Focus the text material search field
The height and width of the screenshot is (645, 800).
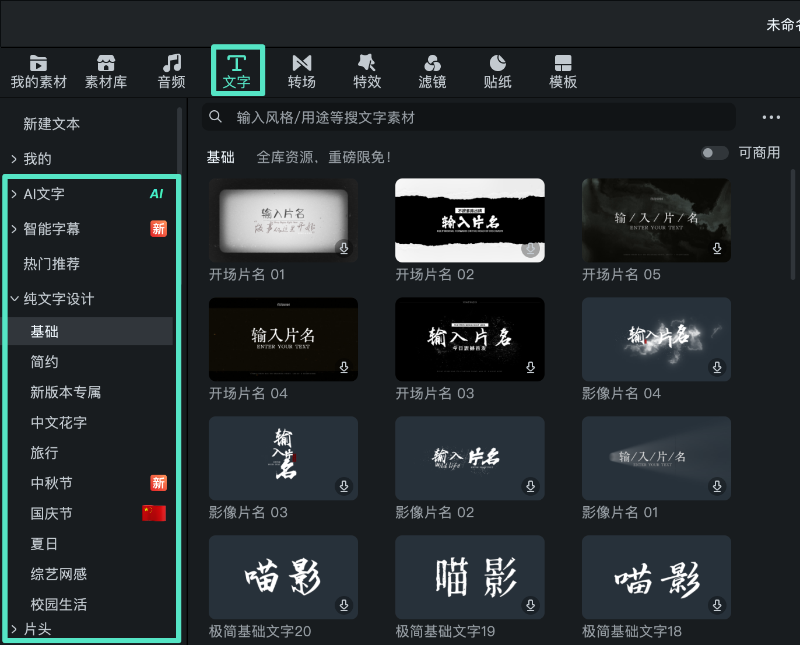point(469,117)
